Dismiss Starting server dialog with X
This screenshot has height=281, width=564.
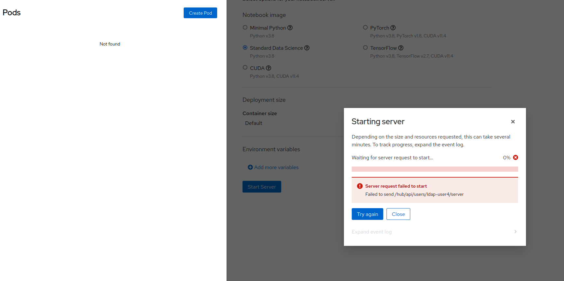point(513,122)
